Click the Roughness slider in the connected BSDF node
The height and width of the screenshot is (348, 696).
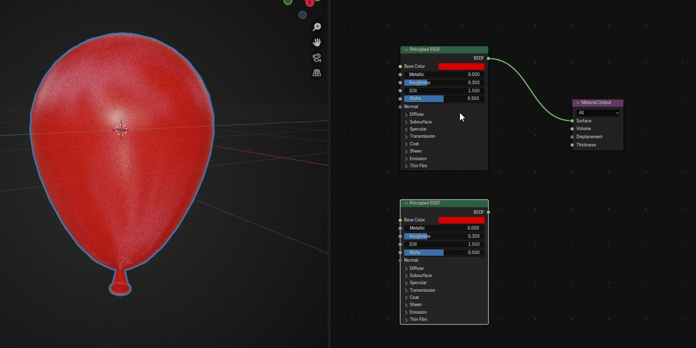[x=444, y=83]
